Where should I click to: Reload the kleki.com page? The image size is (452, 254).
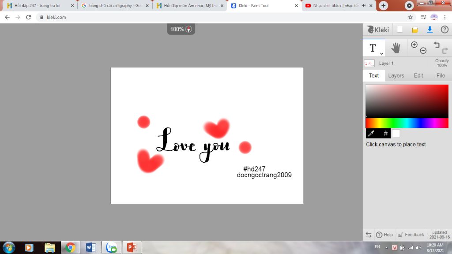[28, 17]
